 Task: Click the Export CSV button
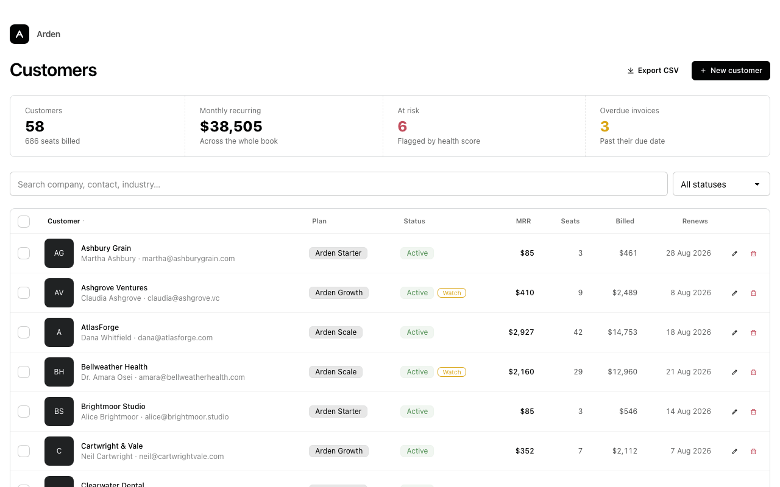(653, 71)
